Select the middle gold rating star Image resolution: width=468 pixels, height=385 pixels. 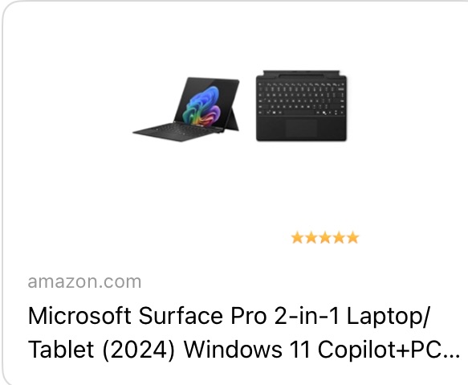coord(325,238)
